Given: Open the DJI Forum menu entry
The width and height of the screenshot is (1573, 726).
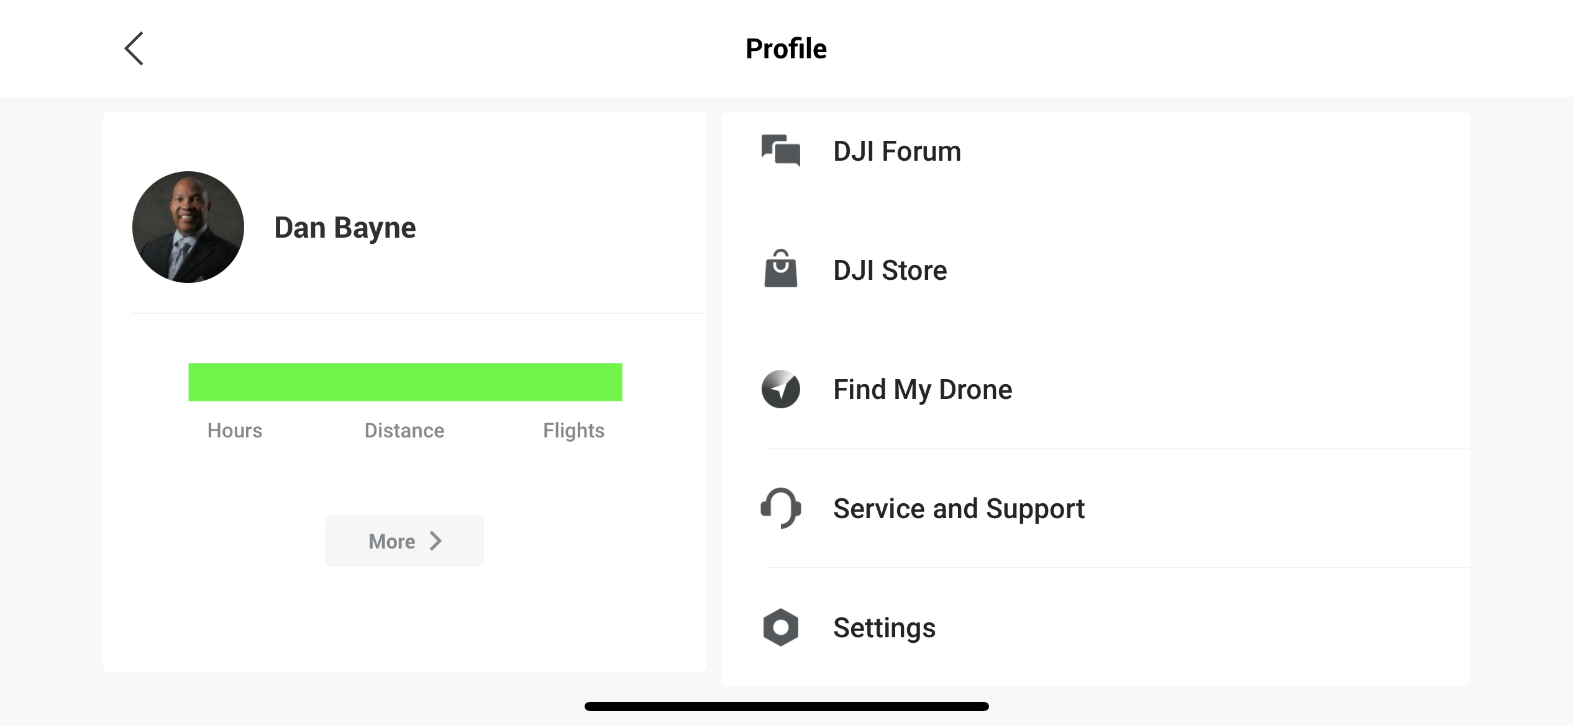Looking at the screenshot, I should (896, 151).
